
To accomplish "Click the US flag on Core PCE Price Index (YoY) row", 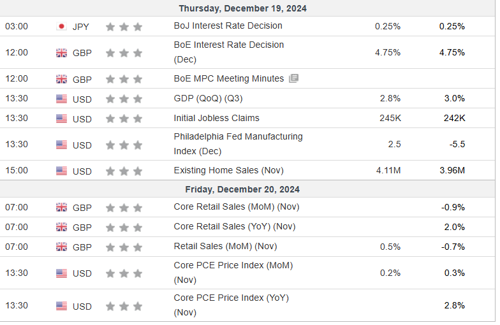I will (61, 306).
